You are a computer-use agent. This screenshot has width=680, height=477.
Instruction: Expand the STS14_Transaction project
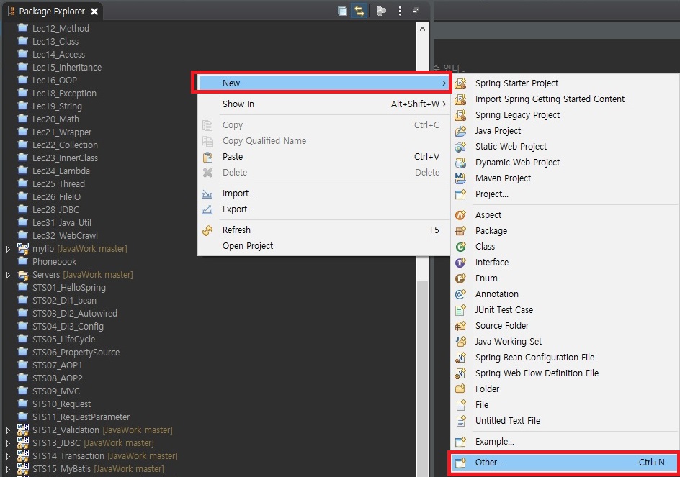(x=8, y=456)
